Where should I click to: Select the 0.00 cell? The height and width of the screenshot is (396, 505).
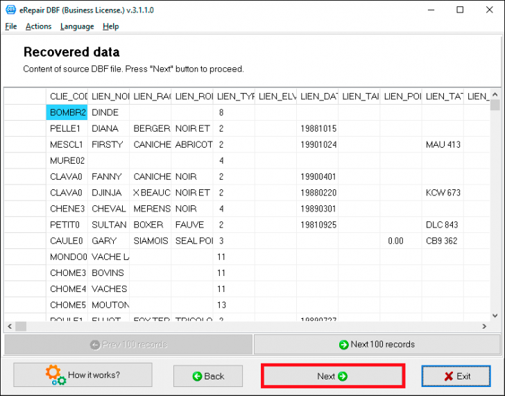click(x=401, y=241)
